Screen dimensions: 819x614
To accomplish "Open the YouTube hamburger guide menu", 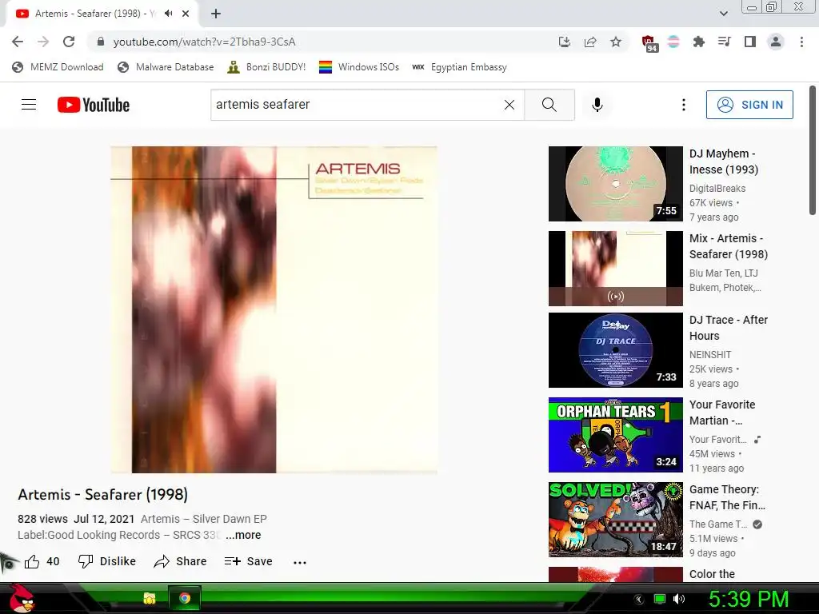I will pos(29,105).
